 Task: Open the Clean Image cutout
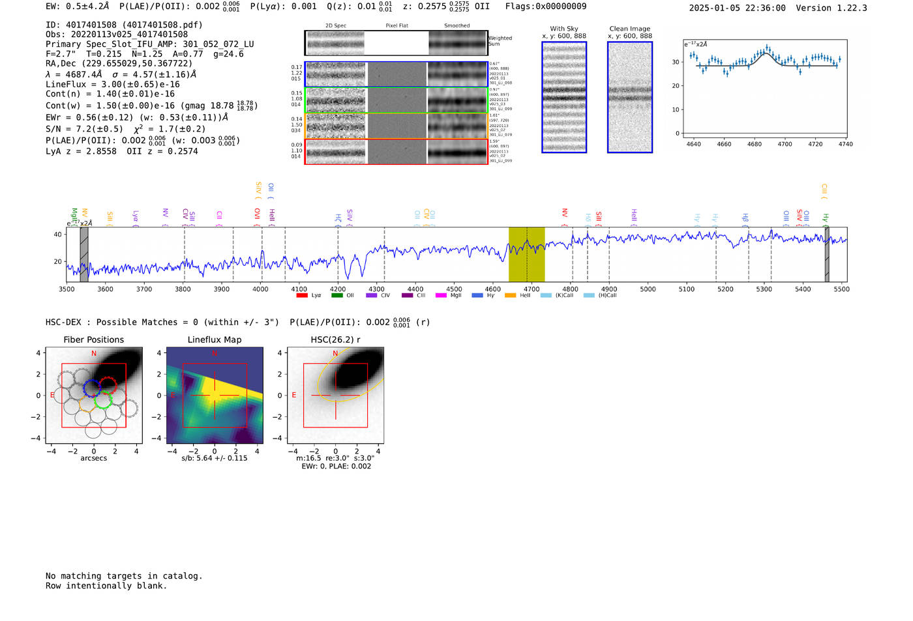[x=630, y=97]
